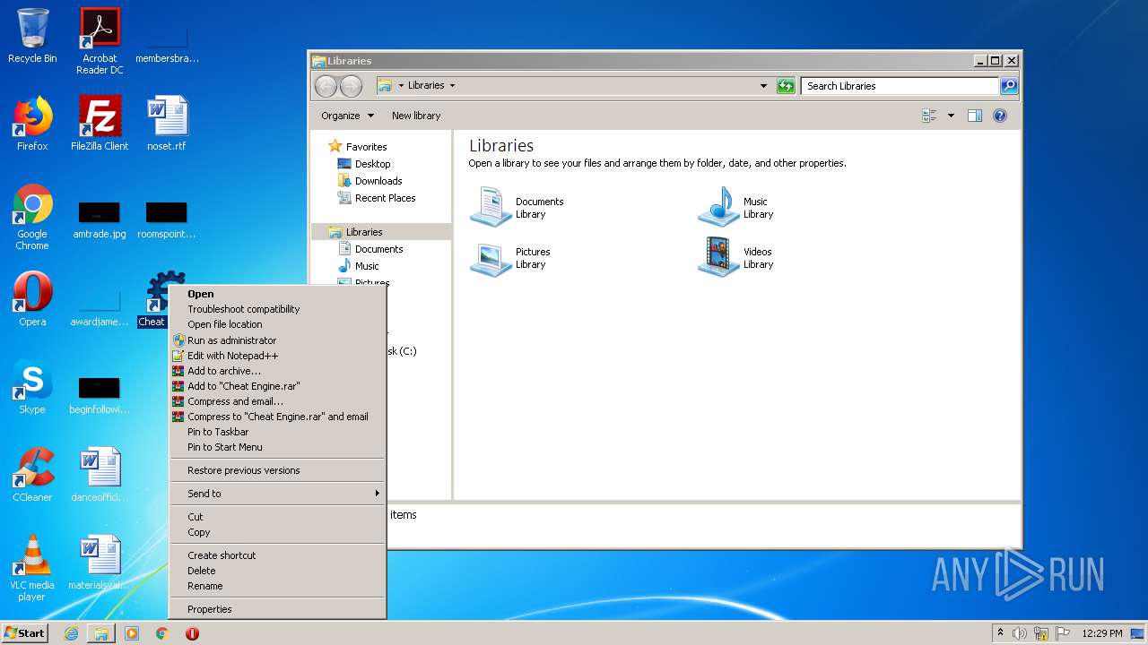Choose Edit with Notepad++
The image size is (1148, 645).
[x=278, y=356]
